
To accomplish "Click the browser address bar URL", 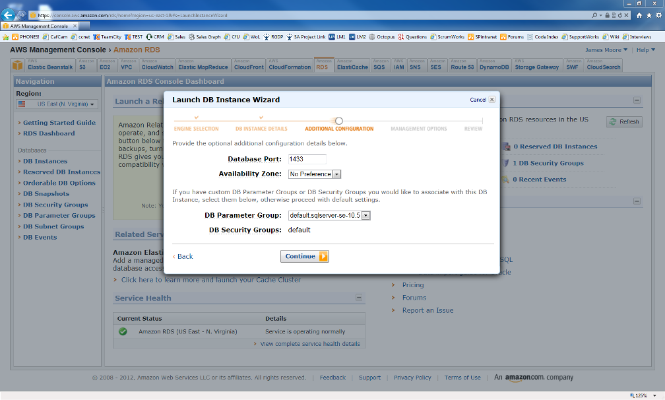I will (x=133, y=15).
